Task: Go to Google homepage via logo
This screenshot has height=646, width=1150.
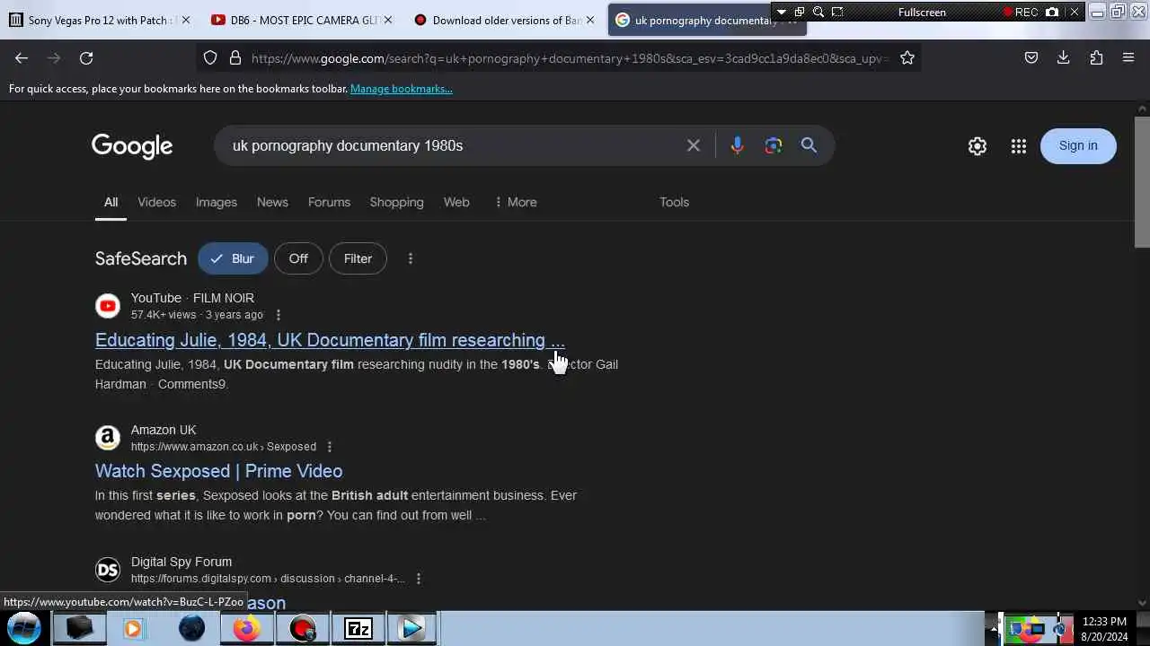Action: point(132,146)
